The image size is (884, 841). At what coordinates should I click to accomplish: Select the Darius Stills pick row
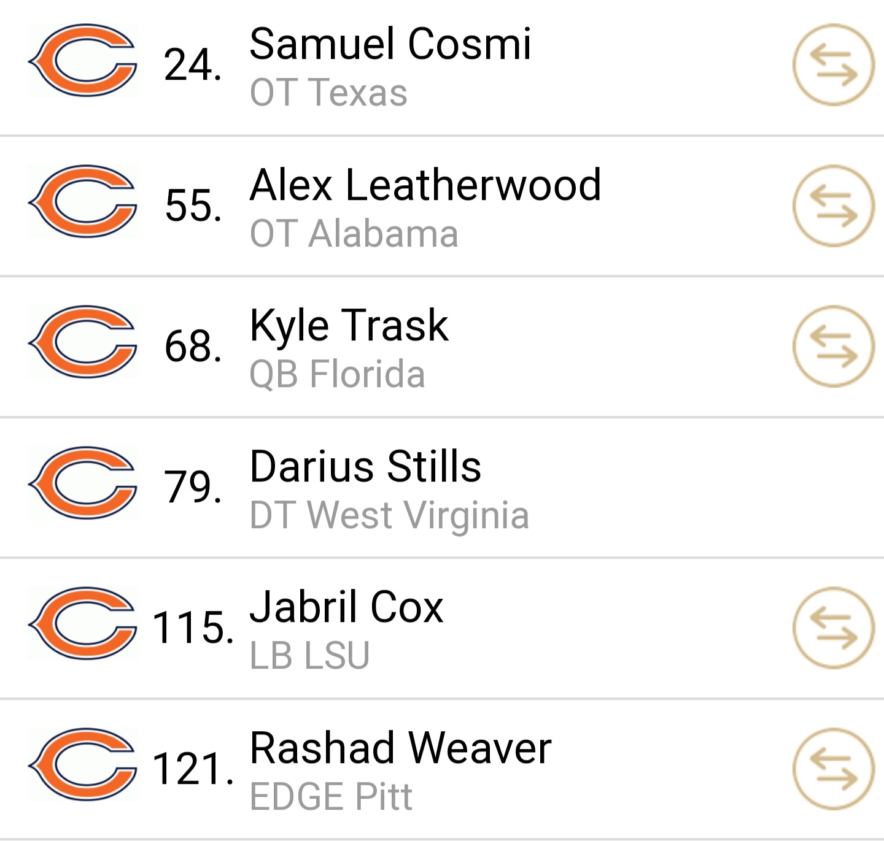[442, 488]
